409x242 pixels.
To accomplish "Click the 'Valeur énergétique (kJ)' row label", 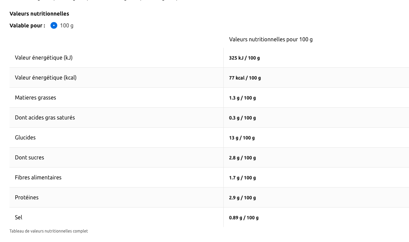I will [44, 58].
